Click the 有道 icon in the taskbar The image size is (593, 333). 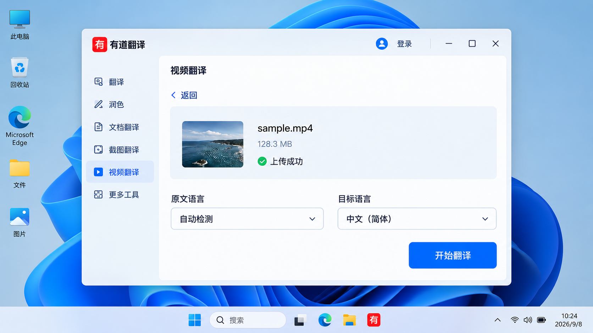374,320
